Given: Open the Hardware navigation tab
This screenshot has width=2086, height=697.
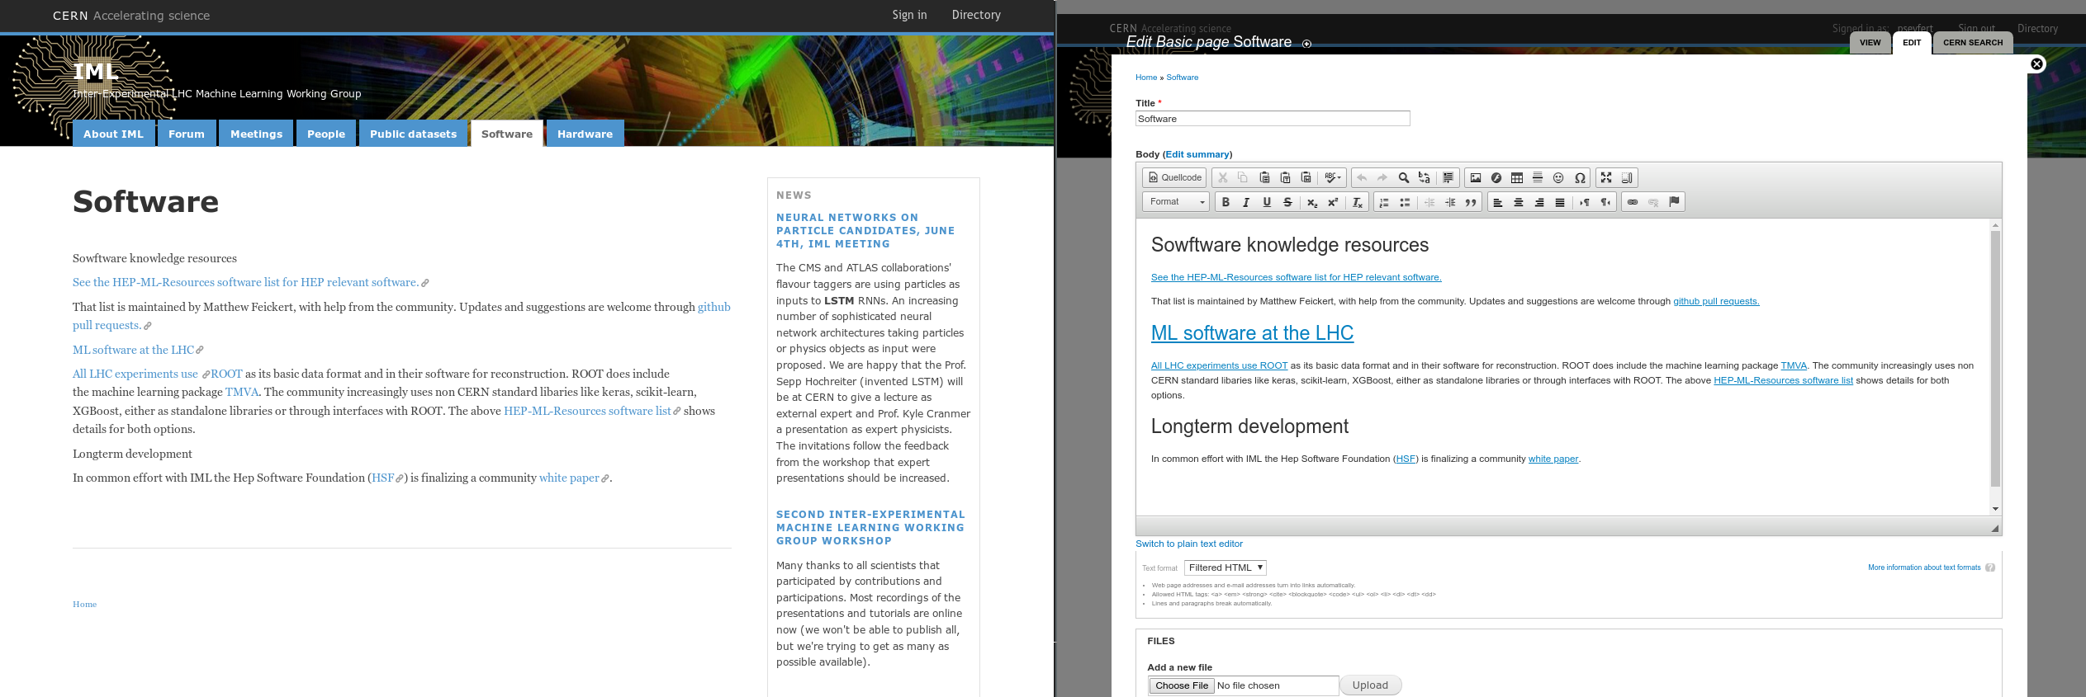Looking at the screenshot, I should click(x=585, y=134).
